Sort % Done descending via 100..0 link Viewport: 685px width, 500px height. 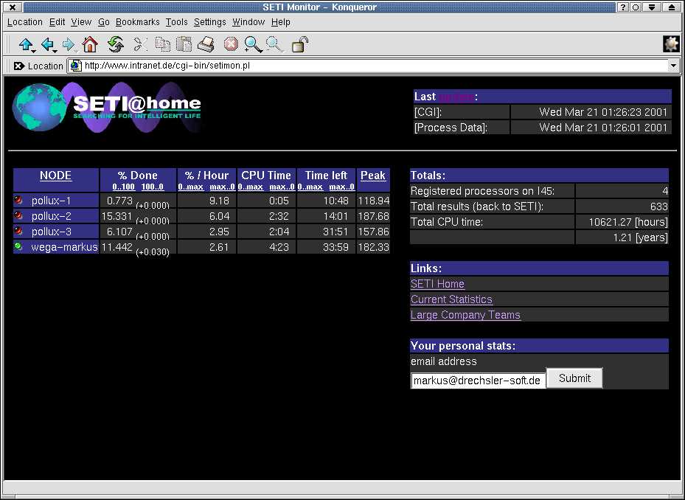153,187
